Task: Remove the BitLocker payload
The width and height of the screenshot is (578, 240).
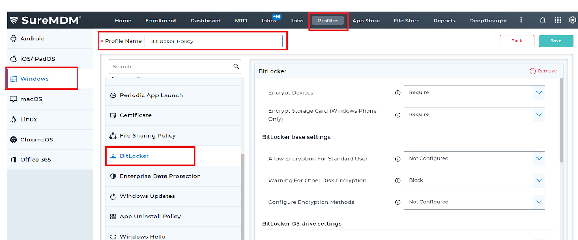Action: click(x=543, y=71)
